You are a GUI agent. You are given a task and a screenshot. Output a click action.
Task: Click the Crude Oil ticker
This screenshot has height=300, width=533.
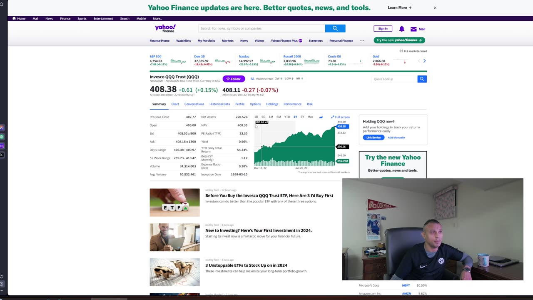[334, 56]
